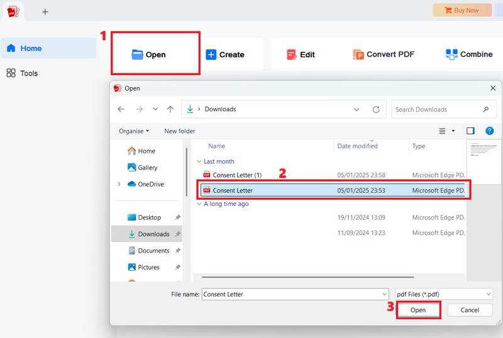Open the pdf Files type filter dropdown

(x=444, y=294)
